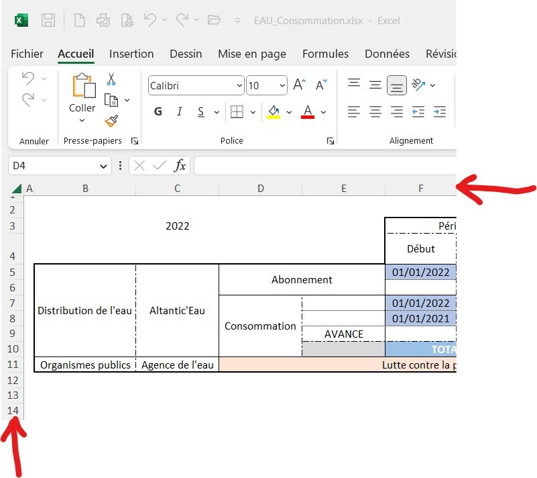
Task: Open the Presse-papiers dialog launcher
Action: 135,141
